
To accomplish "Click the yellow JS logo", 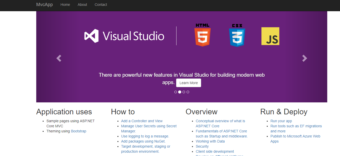I will (x=270, y=36).
